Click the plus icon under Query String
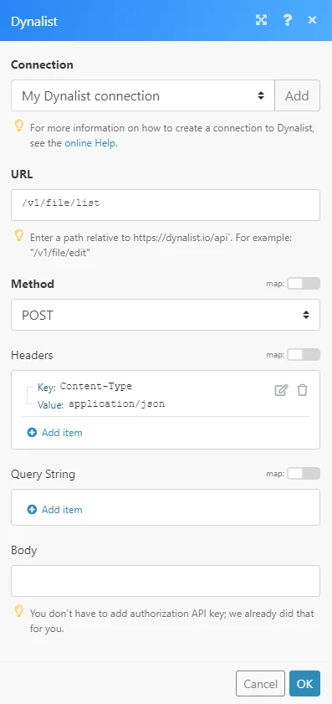 (32, 510)
